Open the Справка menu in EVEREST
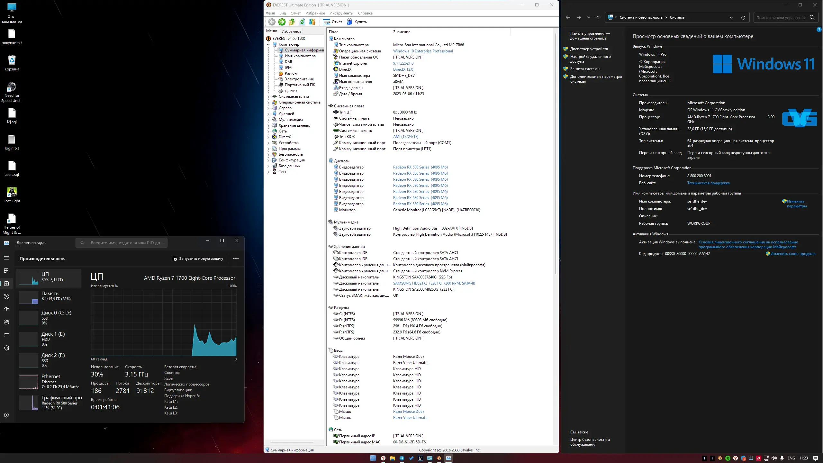This screenshot has height=463, width=823. pos(365,13)
